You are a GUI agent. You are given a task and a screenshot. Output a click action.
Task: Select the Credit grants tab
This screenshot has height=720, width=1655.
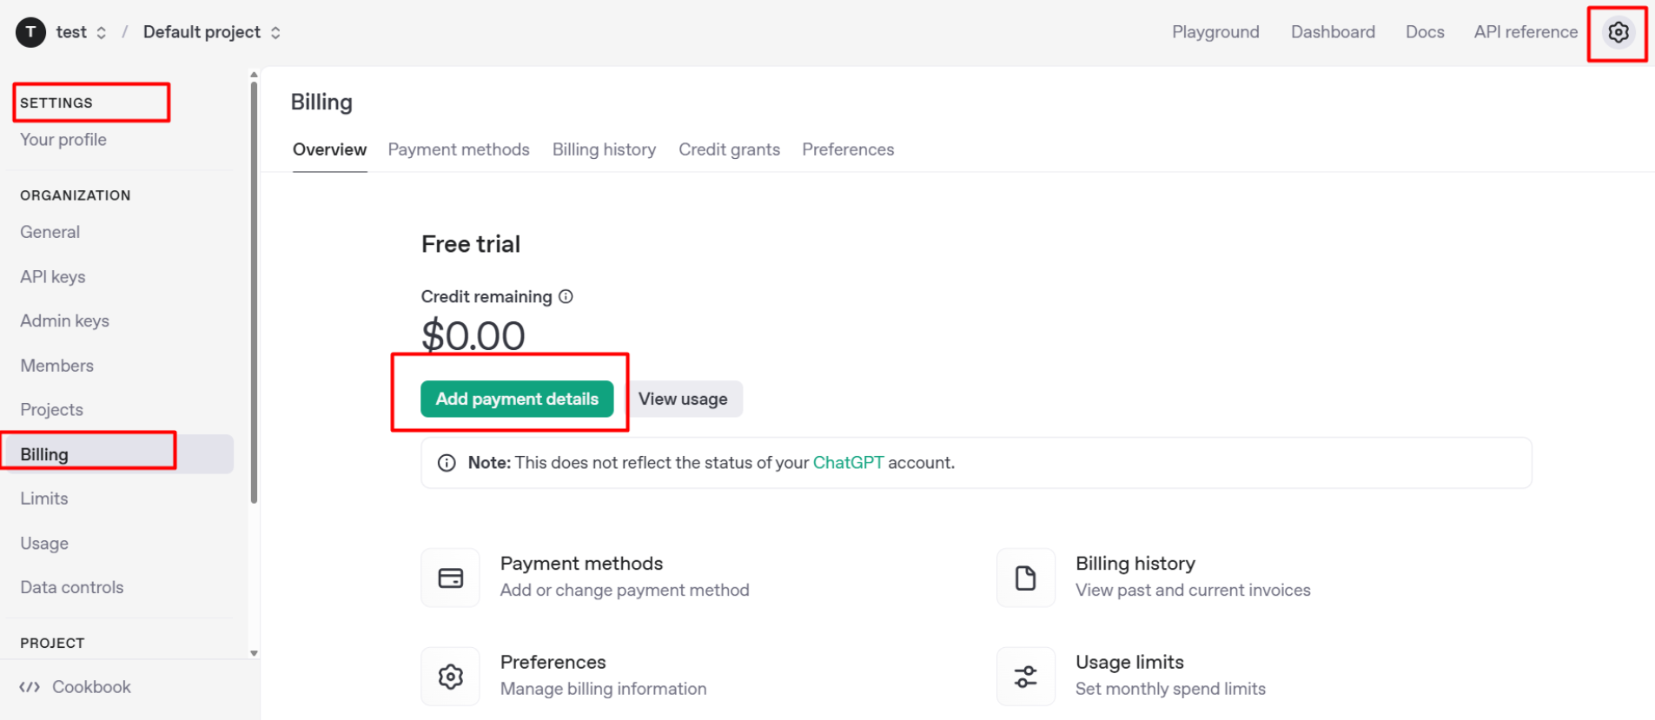point(729,149)
